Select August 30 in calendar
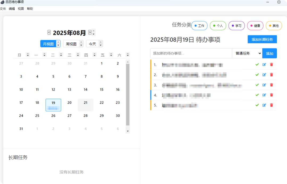Image resolution: width=287 pixels, height=184 pixels. tap(118, 116)
